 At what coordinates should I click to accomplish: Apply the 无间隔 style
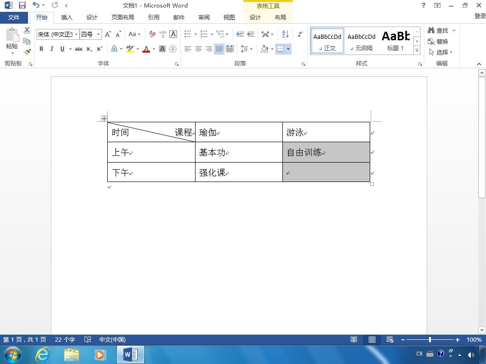click(361, 41)
